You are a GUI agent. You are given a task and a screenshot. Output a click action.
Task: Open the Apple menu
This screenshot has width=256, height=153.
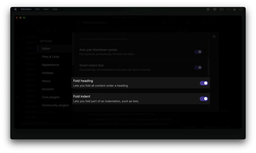coord(16,9)
